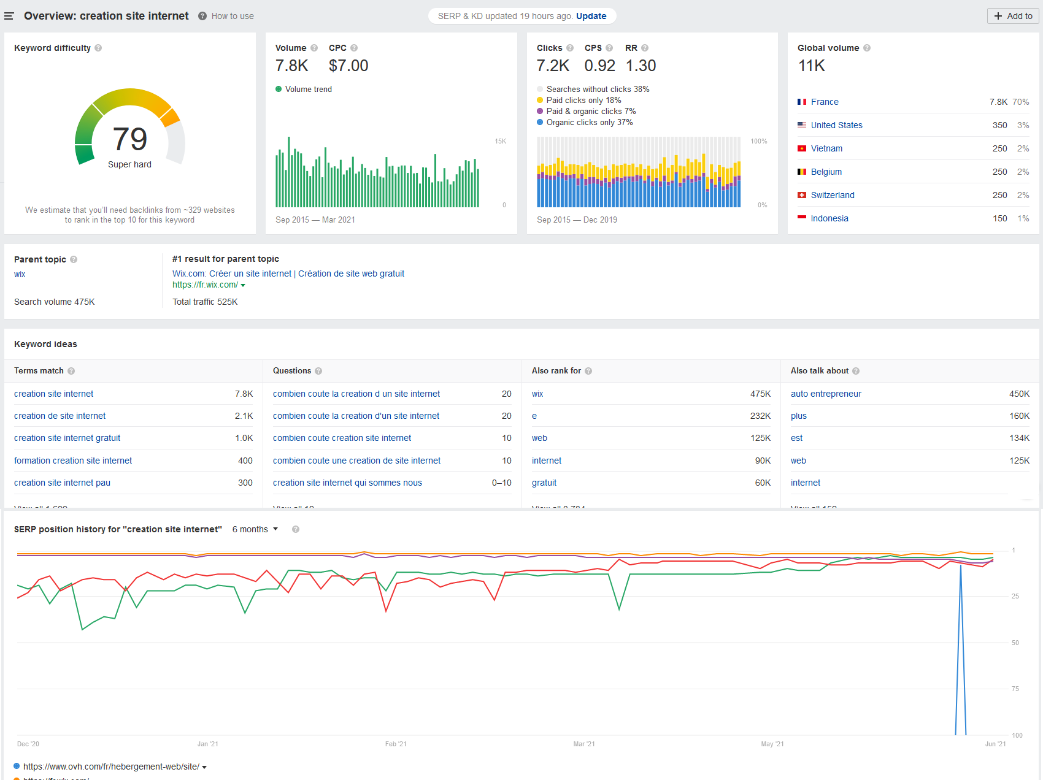Click the CPC help icon

[354, 48]
